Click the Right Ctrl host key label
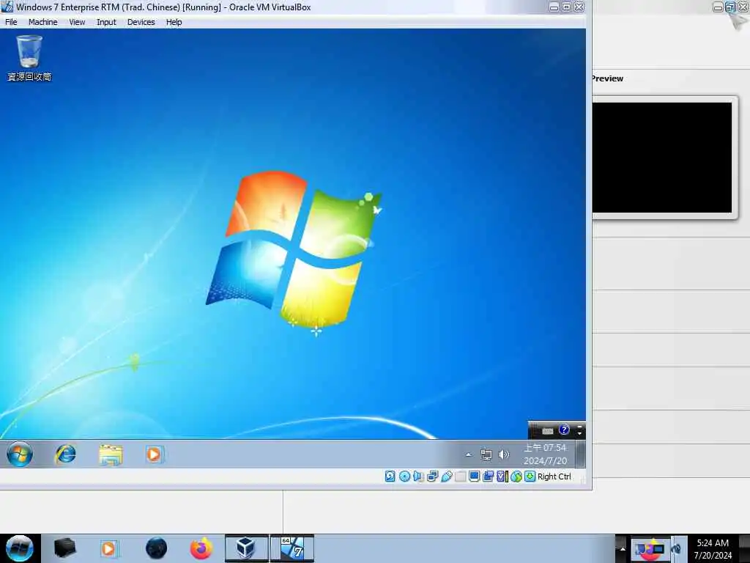The image size is (750, 563). pos(554,476)
